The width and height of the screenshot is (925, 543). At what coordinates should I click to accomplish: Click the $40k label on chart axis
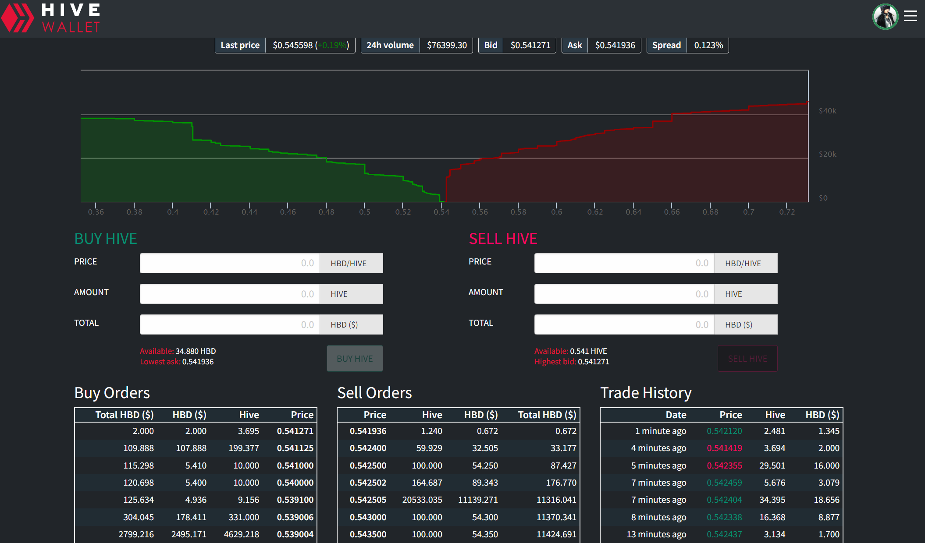tap(828, 111)
